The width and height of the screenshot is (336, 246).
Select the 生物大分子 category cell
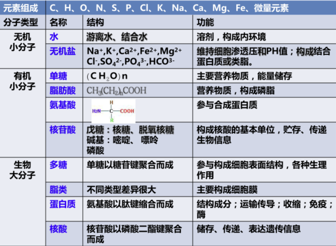[22, 170]
